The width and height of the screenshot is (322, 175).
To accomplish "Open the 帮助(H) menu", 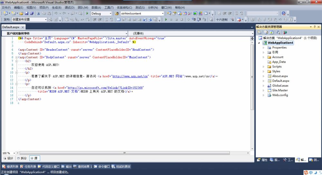I will (x=180, y=8).
